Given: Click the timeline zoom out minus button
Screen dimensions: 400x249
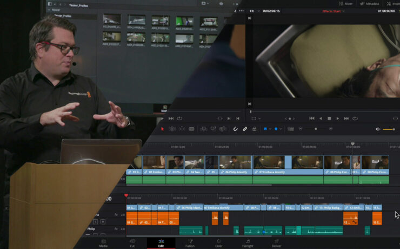Looking at the screenshot, I should coord(301,129).
